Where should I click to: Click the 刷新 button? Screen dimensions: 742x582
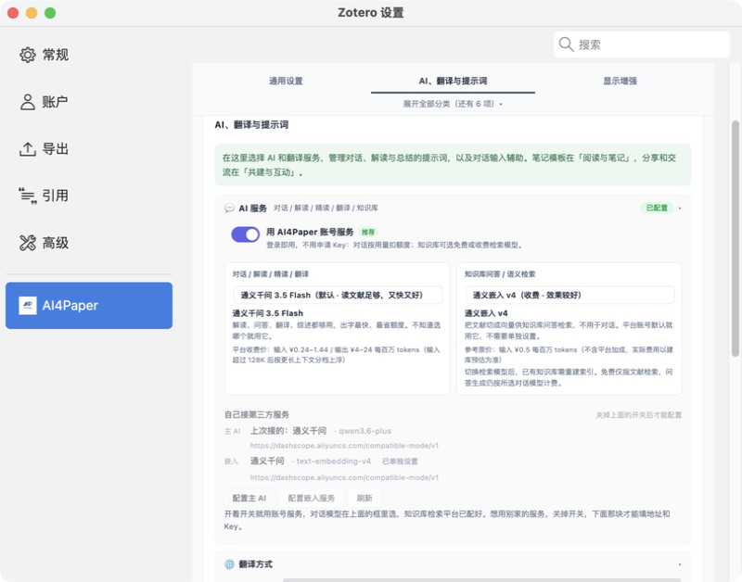365,498
